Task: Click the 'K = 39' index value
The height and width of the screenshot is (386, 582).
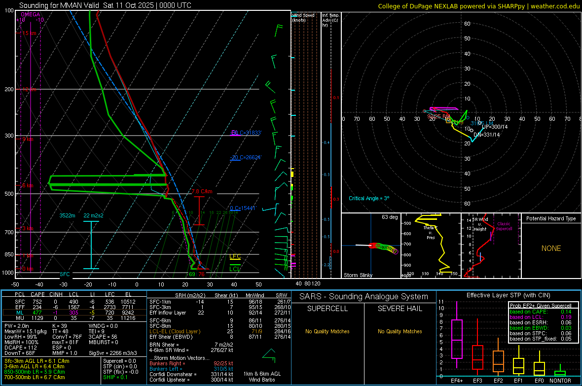Action: click(x=60, y=326)
